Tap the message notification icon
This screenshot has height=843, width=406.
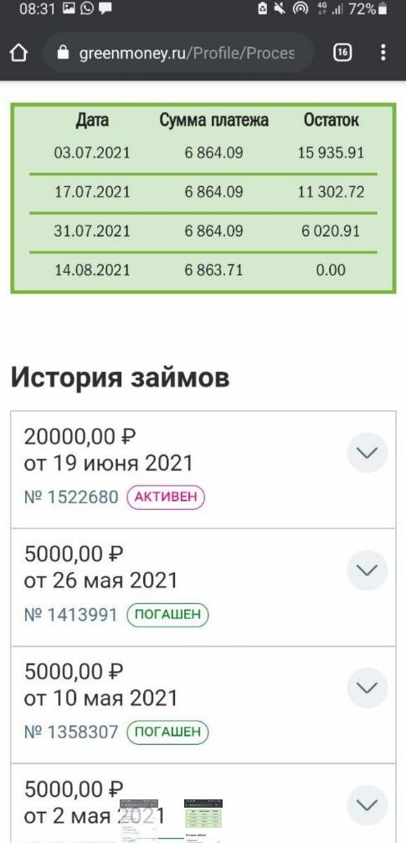point(105,8)
